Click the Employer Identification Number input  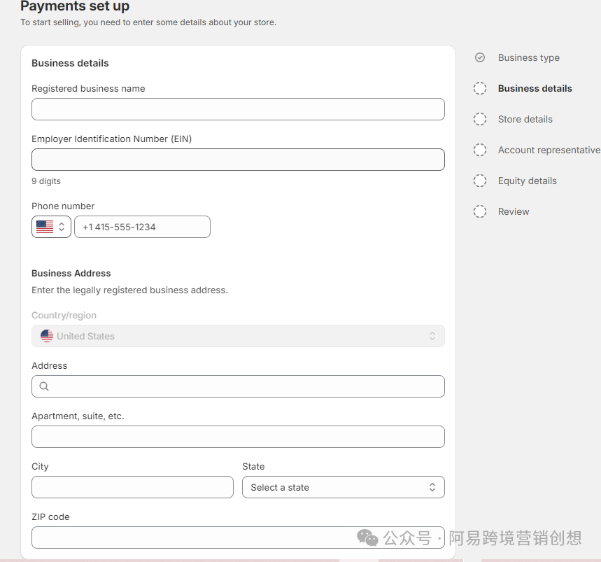(238, 160)
